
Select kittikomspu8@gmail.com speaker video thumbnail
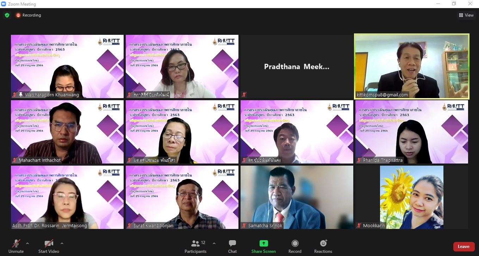tap(412, 66)
